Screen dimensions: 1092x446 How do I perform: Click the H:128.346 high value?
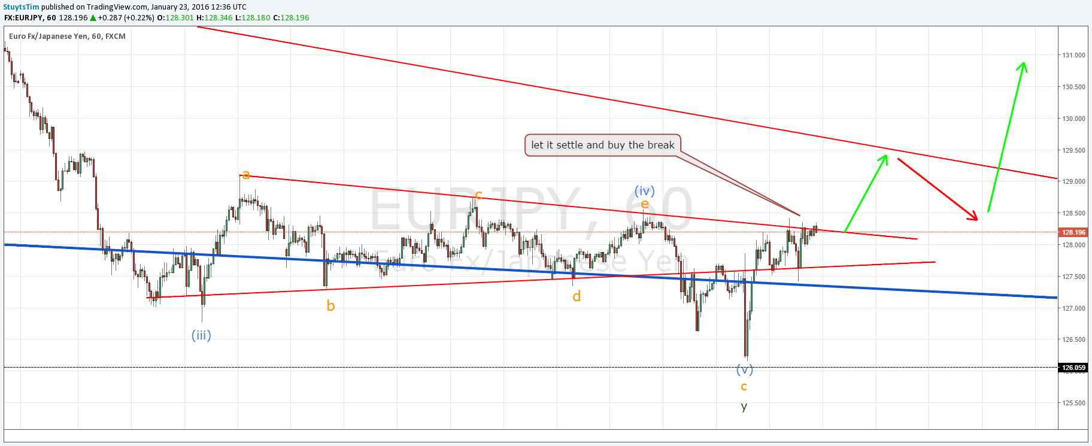click(214, 18)
